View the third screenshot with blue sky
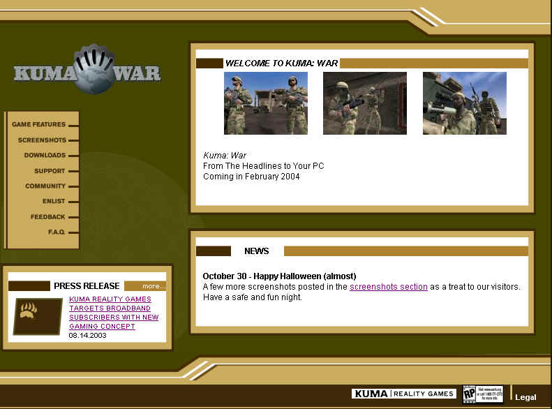 [464, 103]
